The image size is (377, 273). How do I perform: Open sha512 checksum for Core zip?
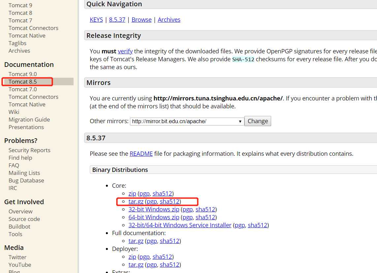(x=162, y=194)
